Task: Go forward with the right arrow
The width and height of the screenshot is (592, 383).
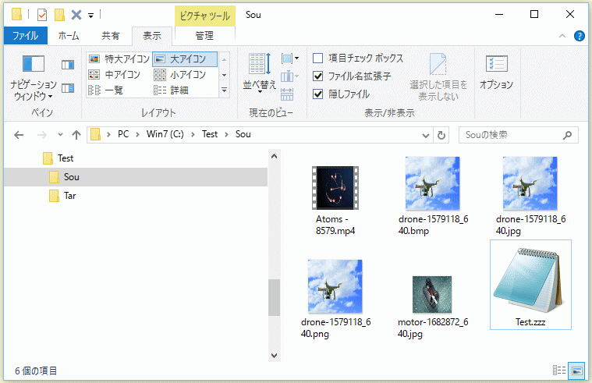Action: click(42, 135)
